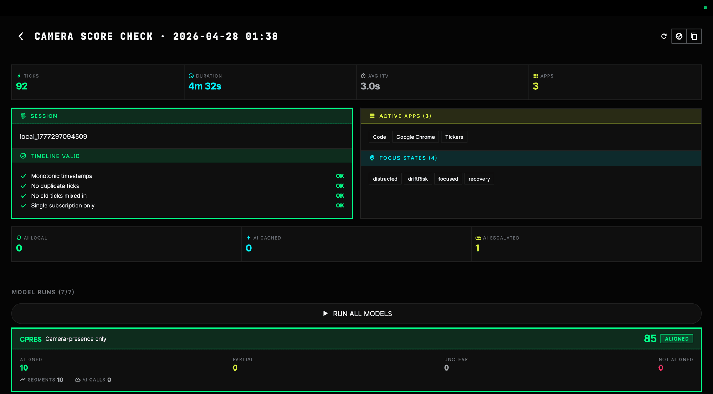Collapse the Focus States (4) header
713x394 pixels.
531,158
